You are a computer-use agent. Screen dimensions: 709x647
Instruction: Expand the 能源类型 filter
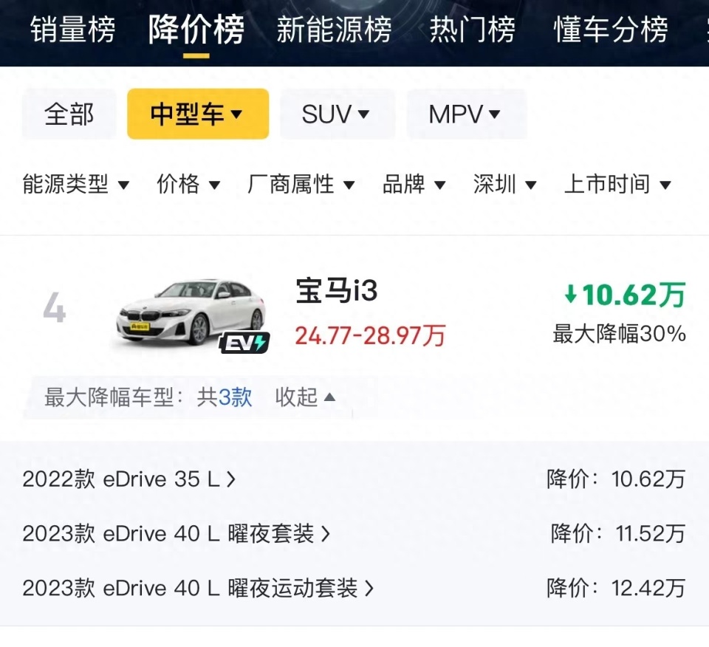tap(74, 185)
